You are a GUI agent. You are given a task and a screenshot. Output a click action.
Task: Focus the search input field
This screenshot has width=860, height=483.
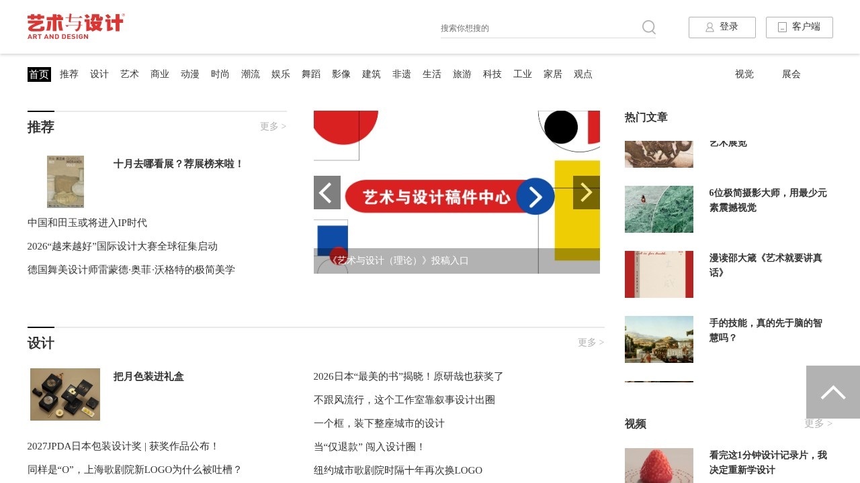pyautogui.click(x=540, y=28)
